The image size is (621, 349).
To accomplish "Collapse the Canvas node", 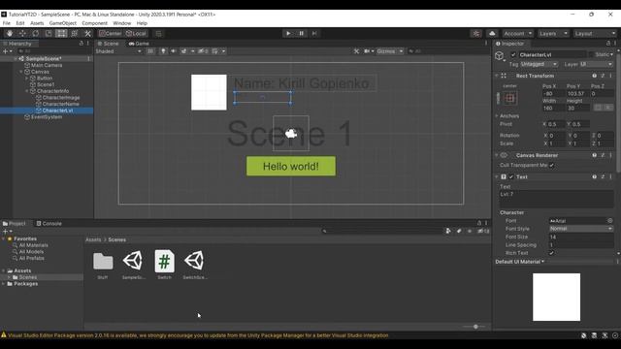I will (x=21, y=72).
